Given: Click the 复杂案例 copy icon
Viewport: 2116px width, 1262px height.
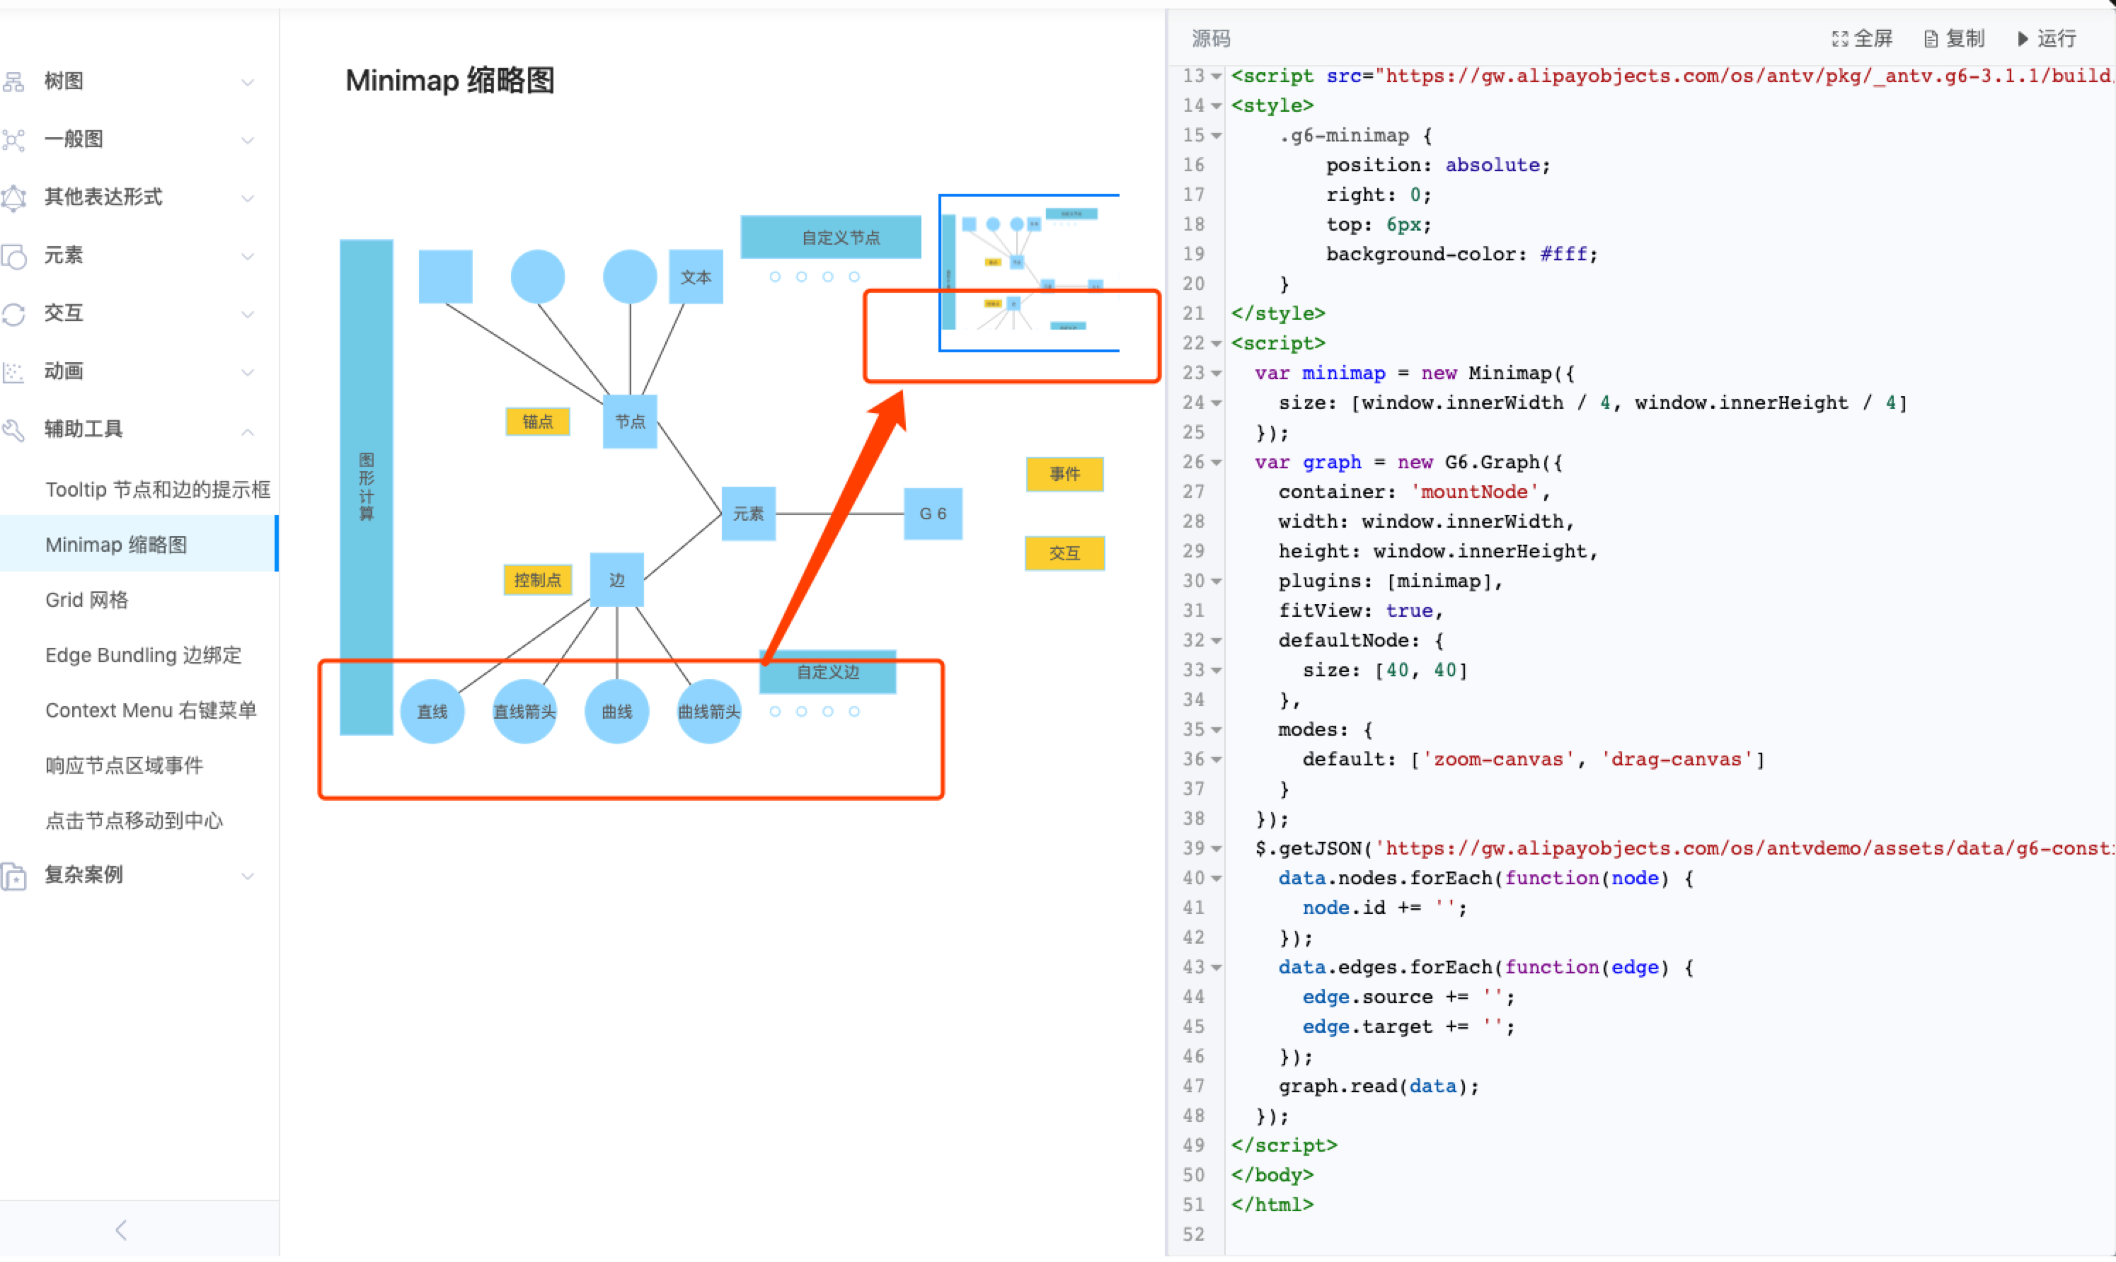Looking at the screenshot, I should tap(13, 875).
